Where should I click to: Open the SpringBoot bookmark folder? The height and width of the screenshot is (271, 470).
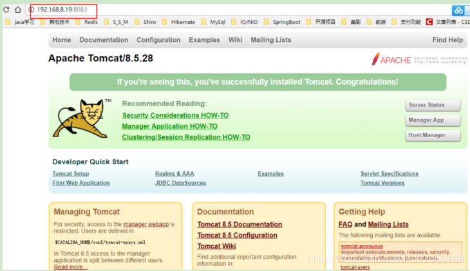282,22
